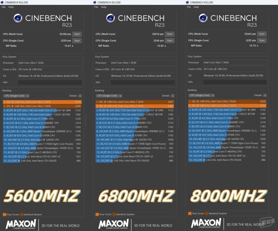Select the rank 2 row scoring 2255, right window

click(228, 106)
